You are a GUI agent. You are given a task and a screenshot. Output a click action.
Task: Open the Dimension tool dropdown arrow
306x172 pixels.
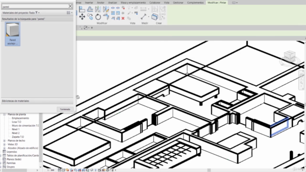(x=149, y=9)
